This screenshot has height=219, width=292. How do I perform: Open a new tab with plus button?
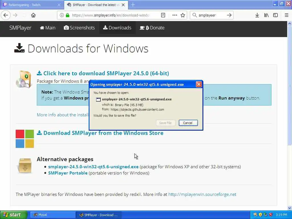coord(133,5)
